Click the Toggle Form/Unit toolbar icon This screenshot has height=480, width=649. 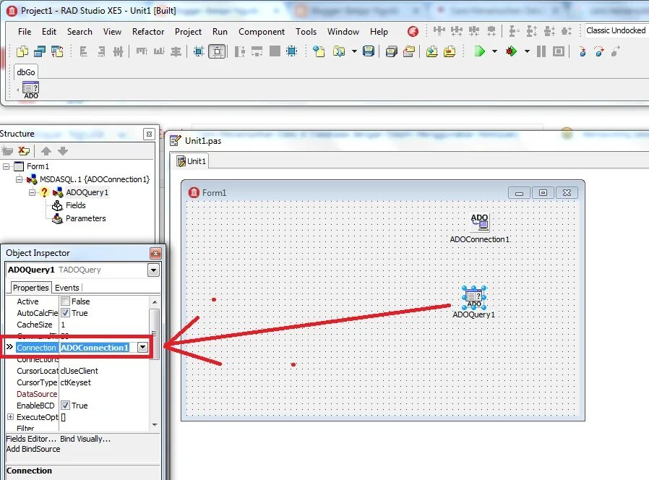click(x=57, y=51)
